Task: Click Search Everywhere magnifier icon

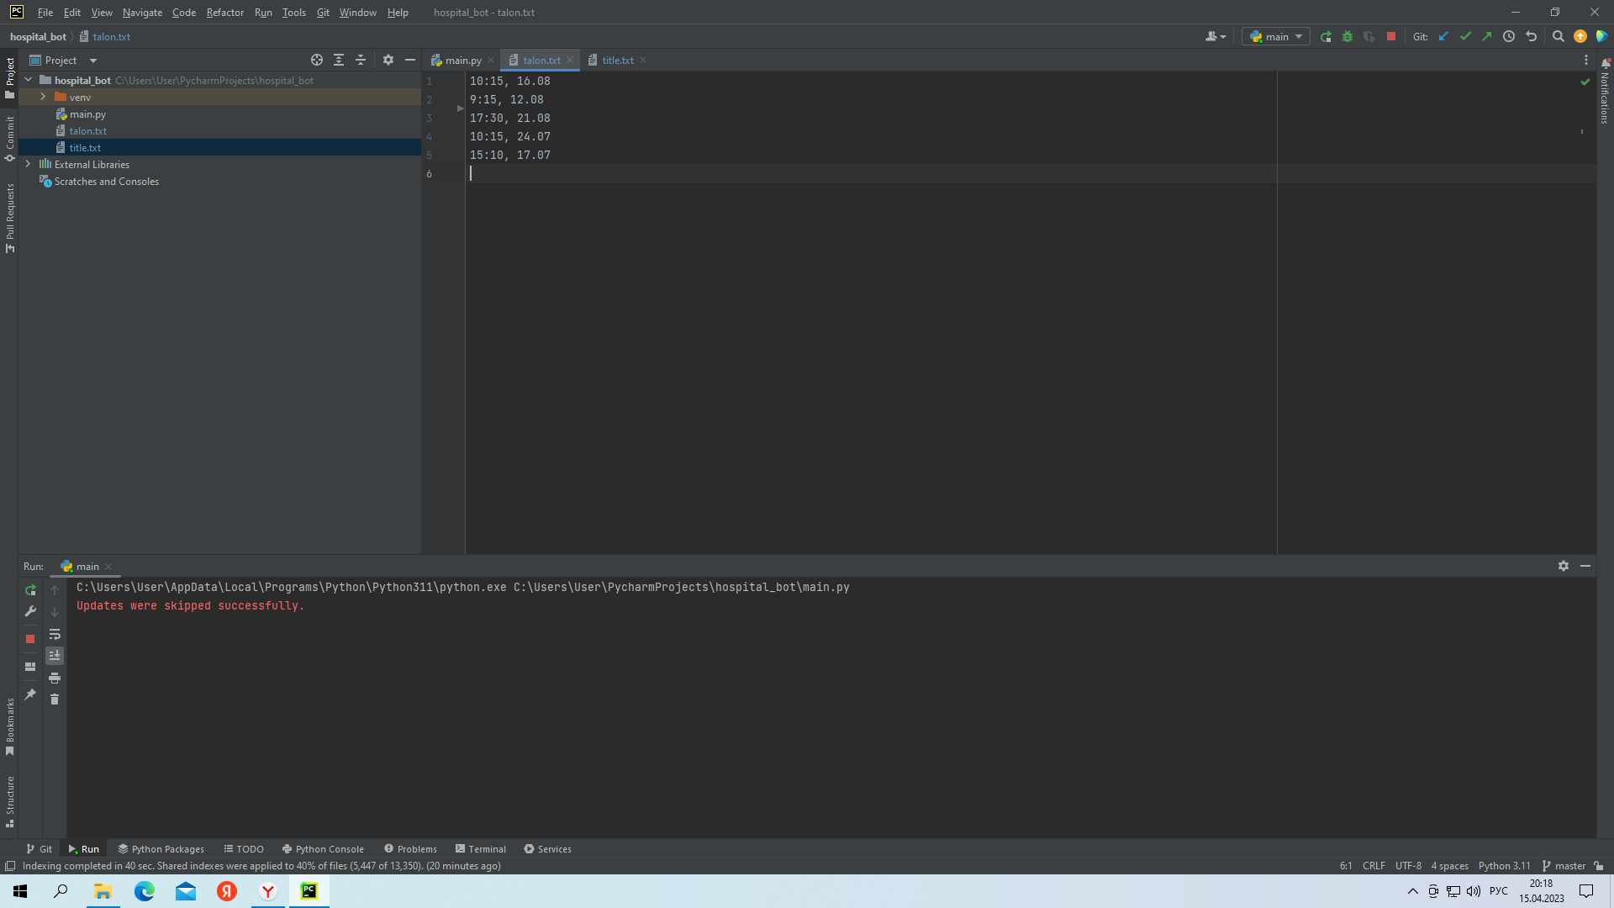Action: (1558, 37)
